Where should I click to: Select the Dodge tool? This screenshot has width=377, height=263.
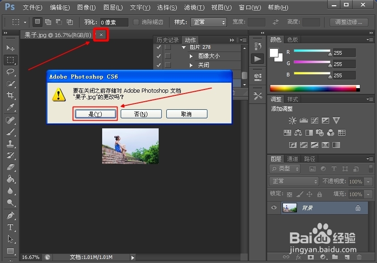click(x=10, y=202)
